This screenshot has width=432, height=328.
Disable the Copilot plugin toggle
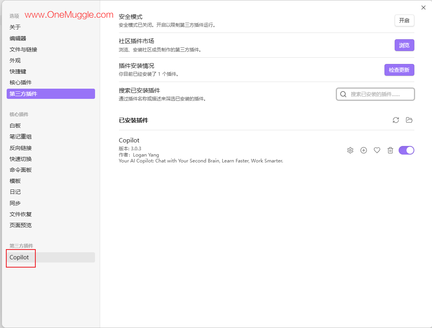pos(406,150)
